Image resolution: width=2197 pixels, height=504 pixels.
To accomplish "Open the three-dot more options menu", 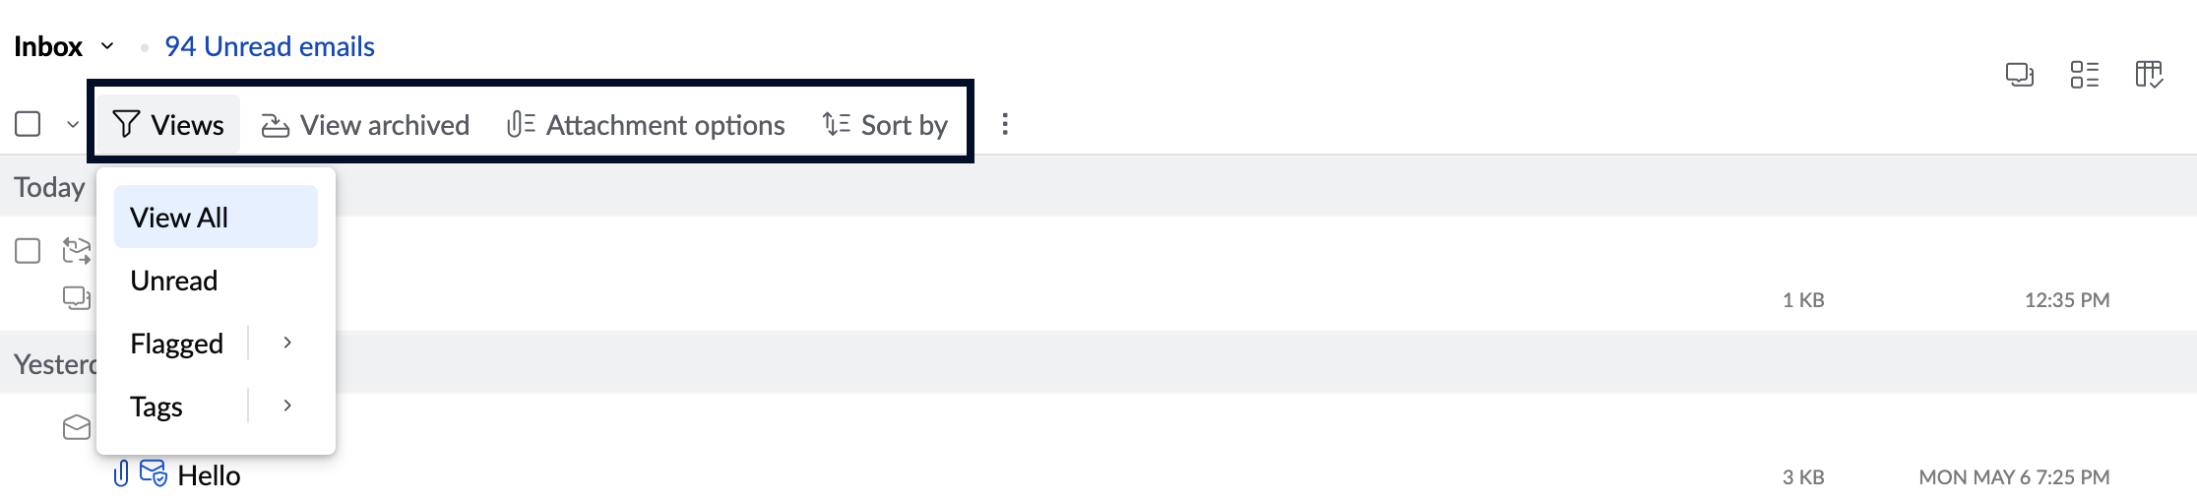I will (1005, 124).
